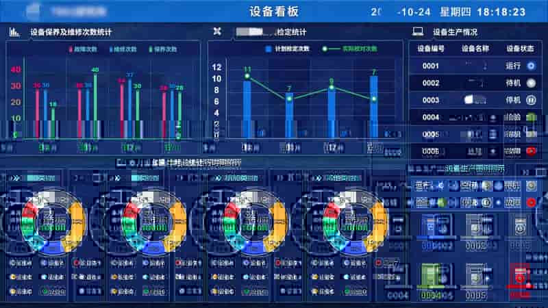The image size is (548, 308).
Task: Click the line data point labeled 9
Action: (332, 88)
